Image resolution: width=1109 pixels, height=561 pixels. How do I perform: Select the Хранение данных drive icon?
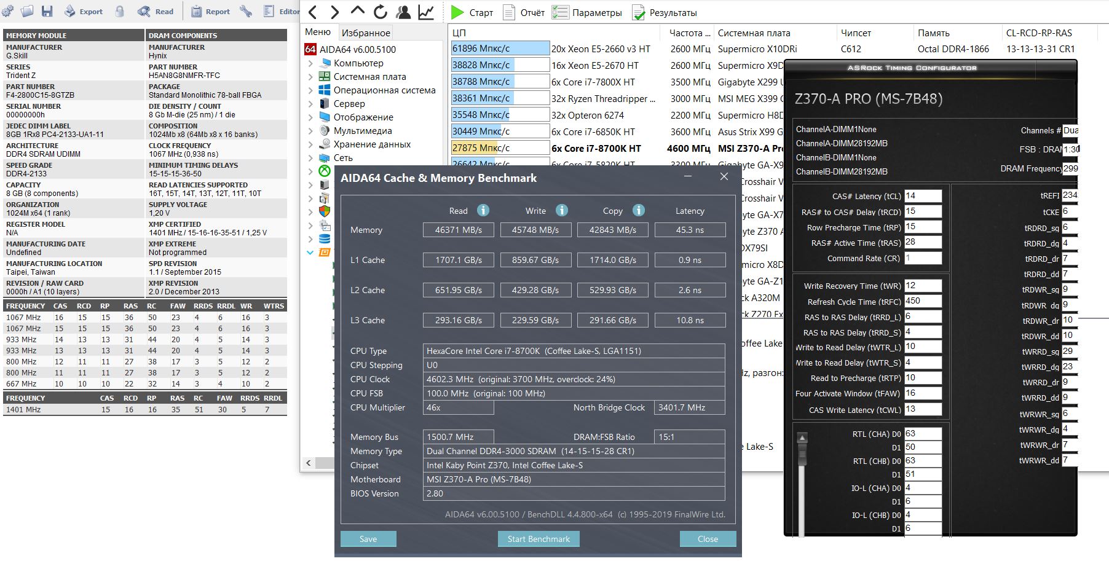coord(325,144)
